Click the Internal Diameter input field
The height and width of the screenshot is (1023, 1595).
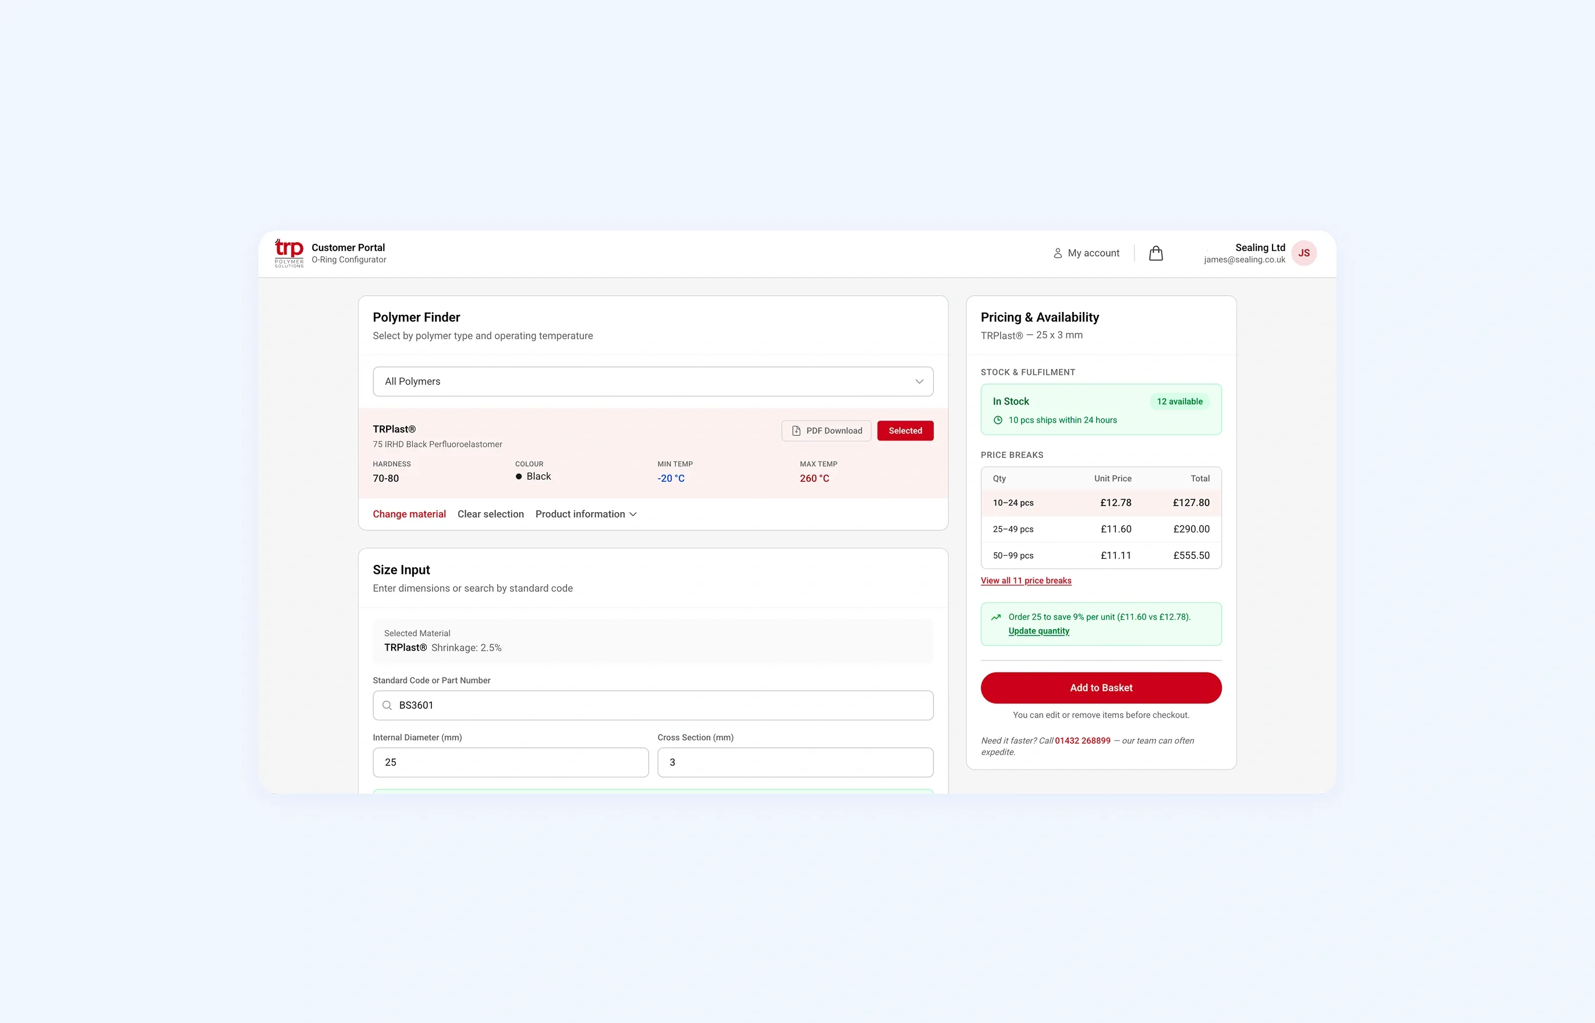pyautogui.click(x=510, y=763)
